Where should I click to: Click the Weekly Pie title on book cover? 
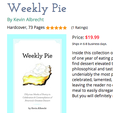pyautogui.click(x=37, y=56)
